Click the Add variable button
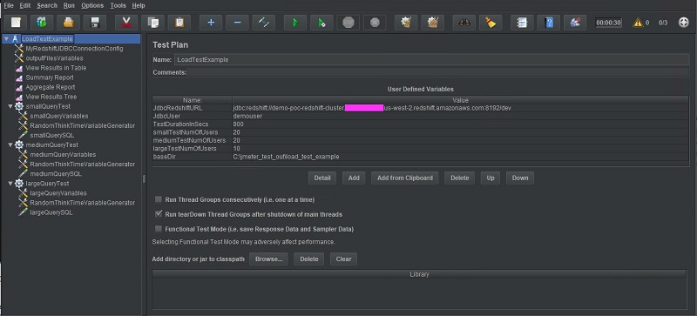The height and width of the screenshot is (316, 697). [x=354, y=178]
